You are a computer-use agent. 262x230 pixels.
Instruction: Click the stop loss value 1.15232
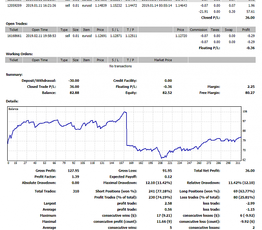(x=116, y=6)
